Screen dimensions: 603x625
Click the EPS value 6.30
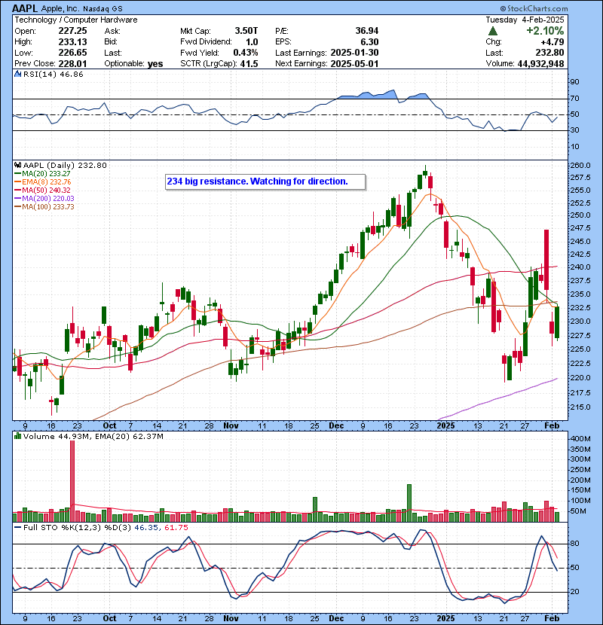pyautogui.click(x=369, y=42)
